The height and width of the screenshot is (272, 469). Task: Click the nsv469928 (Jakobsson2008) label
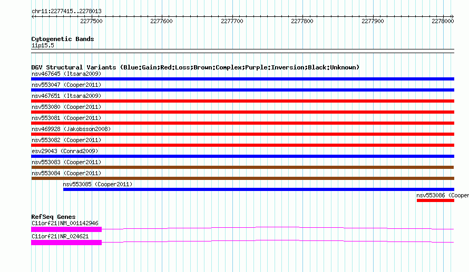tap(71, 129)
